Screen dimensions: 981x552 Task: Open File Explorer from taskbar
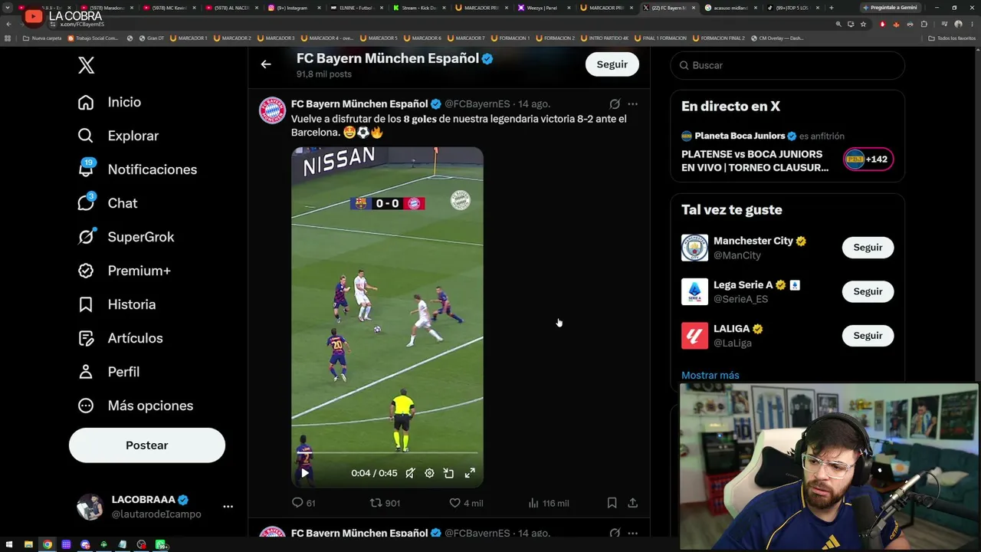point(28,544)
